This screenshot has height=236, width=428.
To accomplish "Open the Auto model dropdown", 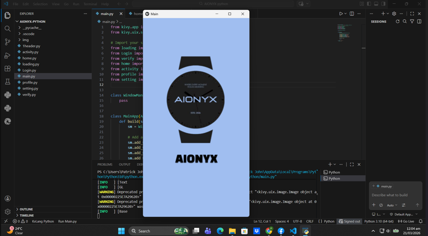I will 392,205.
